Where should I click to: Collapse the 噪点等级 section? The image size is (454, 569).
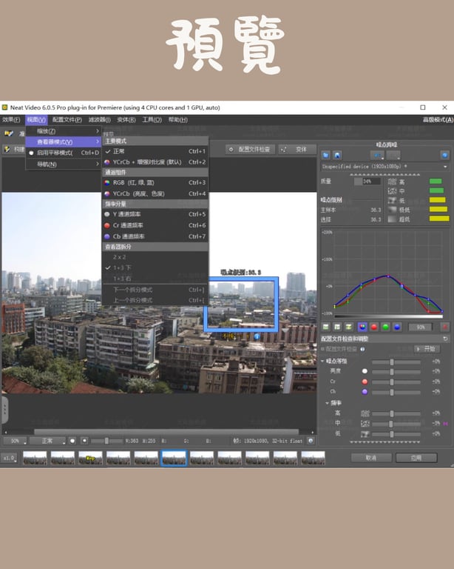[x=322, y=361]
